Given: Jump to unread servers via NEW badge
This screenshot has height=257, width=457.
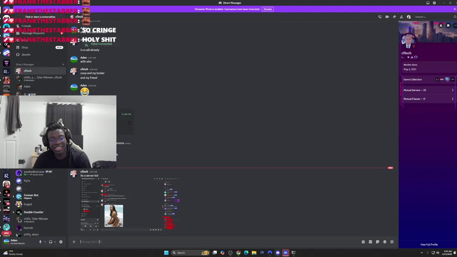Looking at the screenshot, I should click(x=6, y=233).
